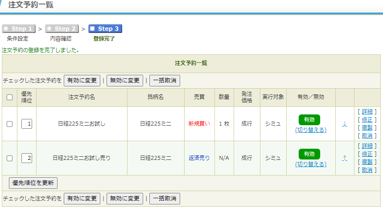Click the 注文予約の登録を完了しました message
Screen dimensions: 383x208
pos(41,50)
